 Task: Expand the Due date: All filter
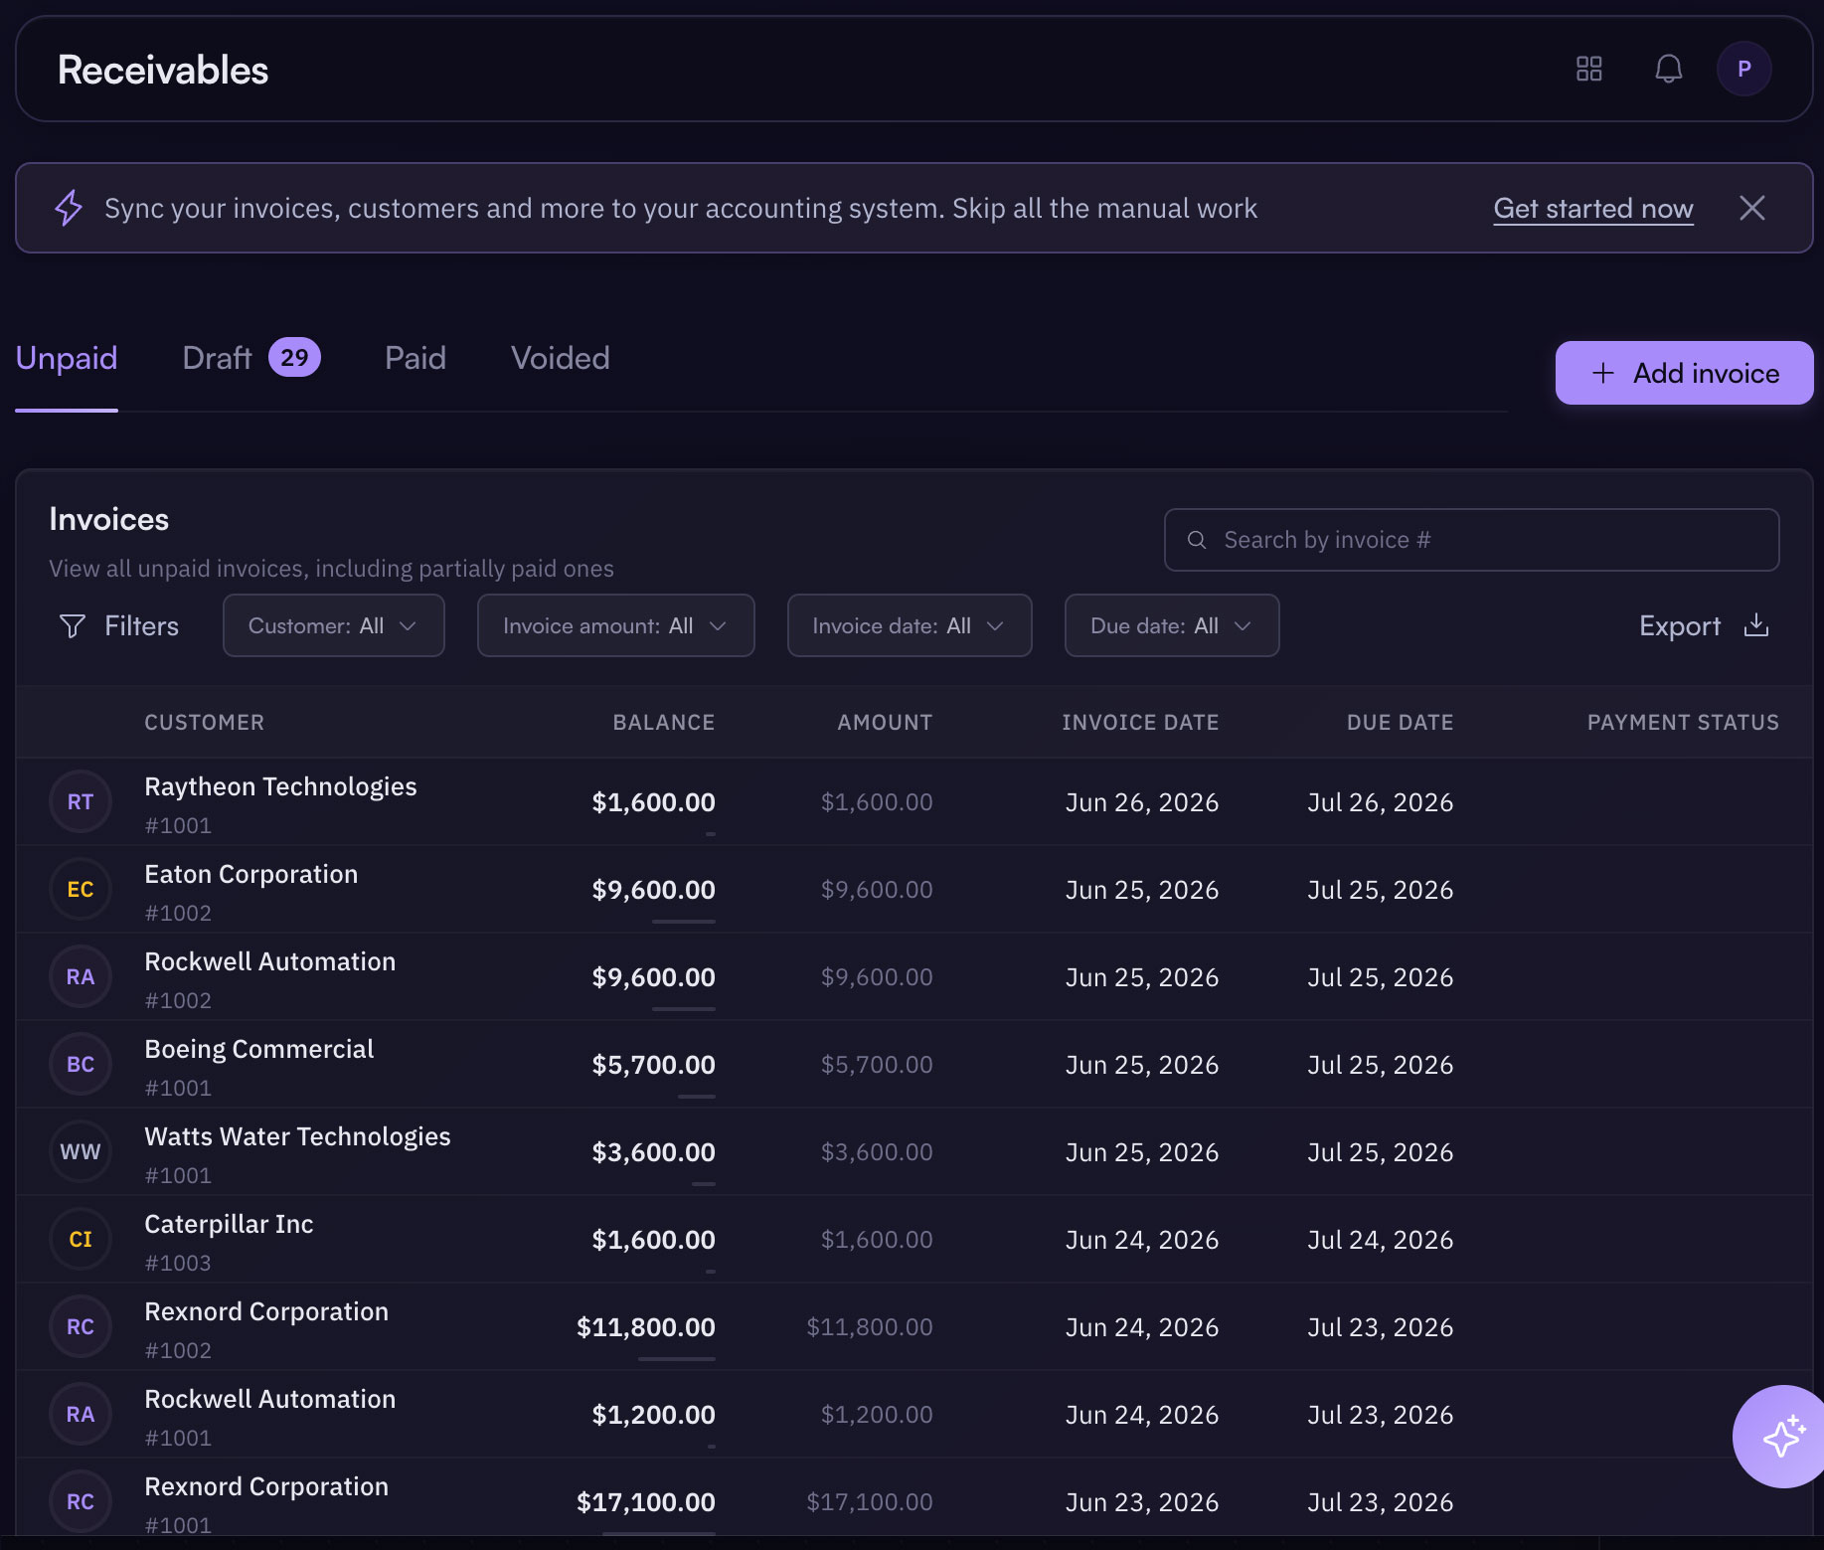1172,625
